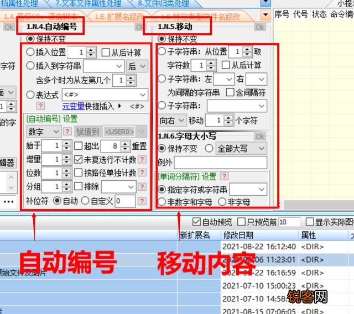Select 子字符串: 从位置 radio option
354x314 pixels.
[162, 51]
